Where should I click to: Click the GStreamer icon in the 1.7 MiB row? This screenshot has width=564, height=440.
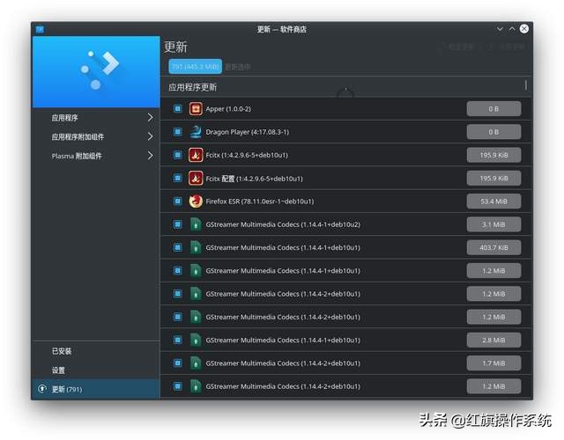click(196, 363)
